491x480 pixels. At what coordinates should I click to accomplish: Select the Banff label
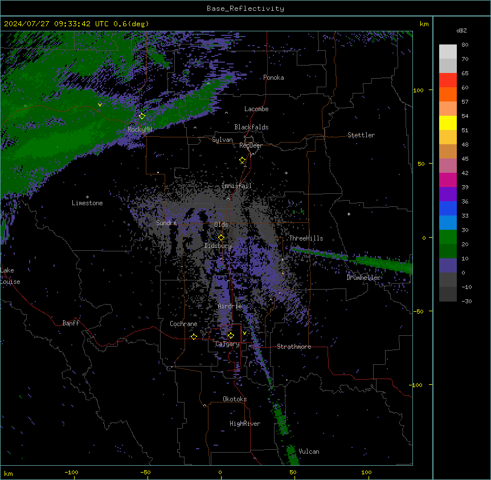click(x=71, y=323)
